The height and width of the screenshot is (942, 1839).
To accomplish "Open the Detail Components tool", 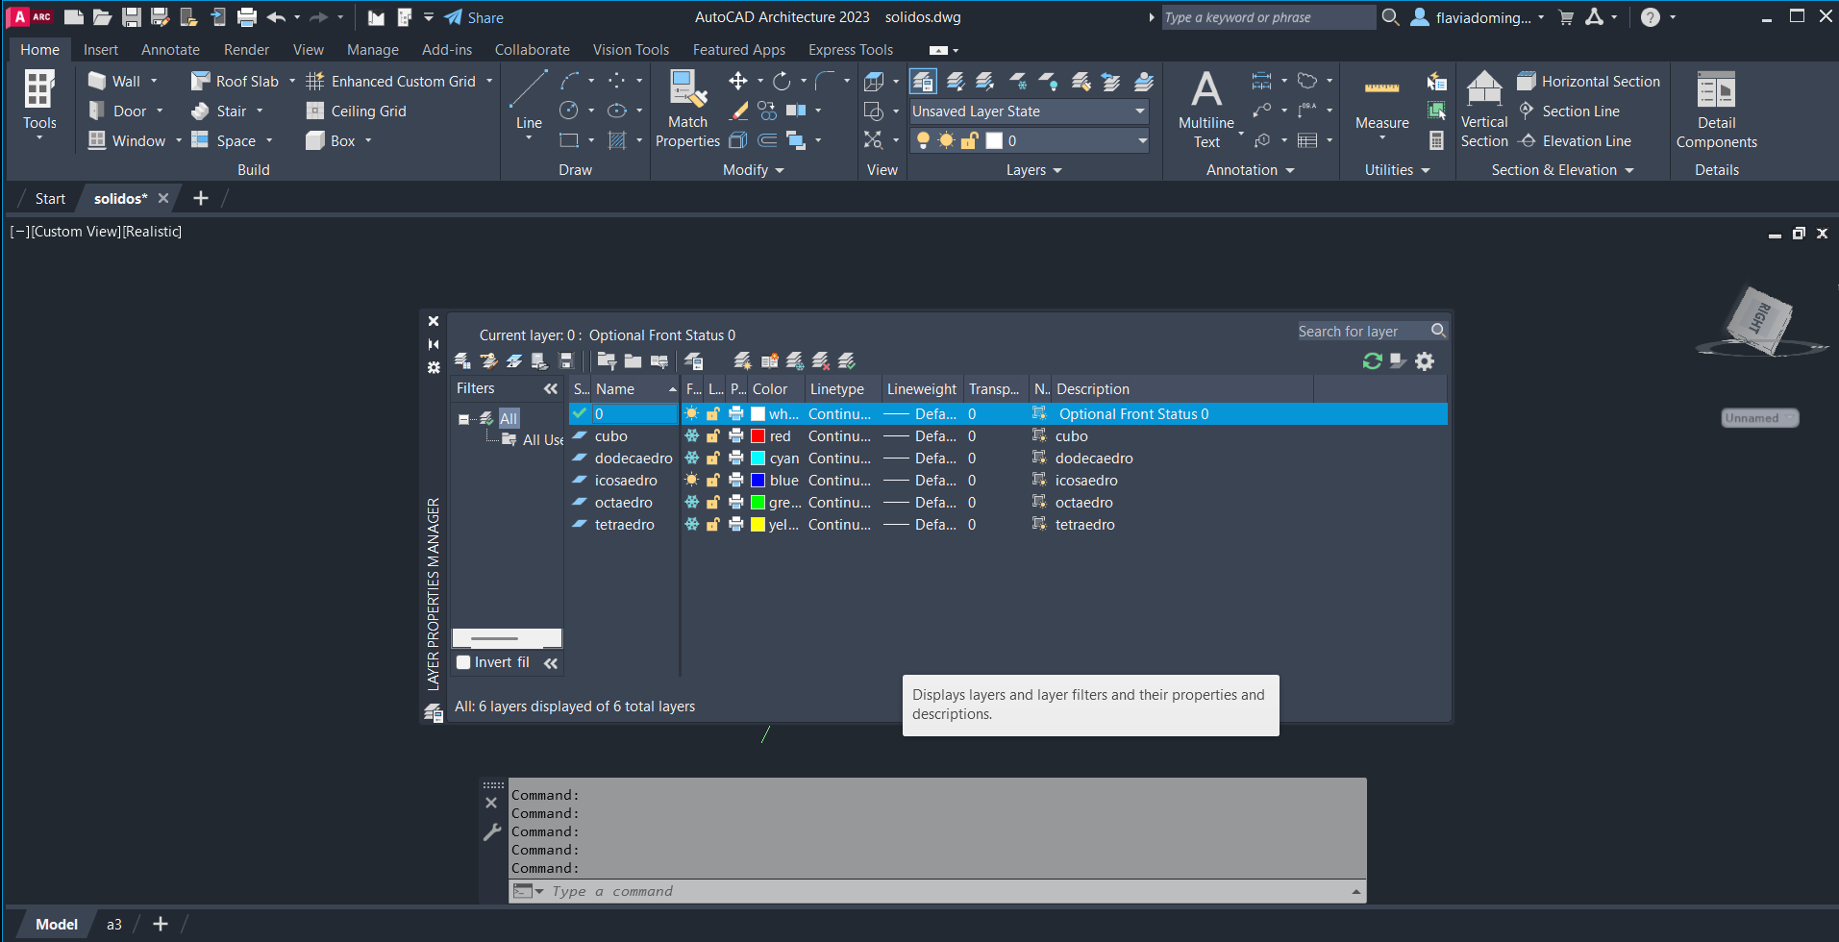I will (x=1717, y=109).
